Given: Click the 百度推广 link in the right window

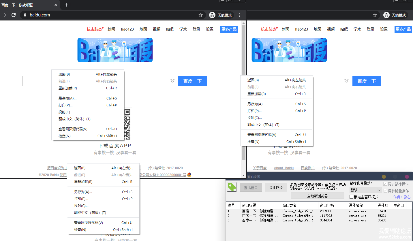Looking at the screenshot, I should click(x=308, y=168).
